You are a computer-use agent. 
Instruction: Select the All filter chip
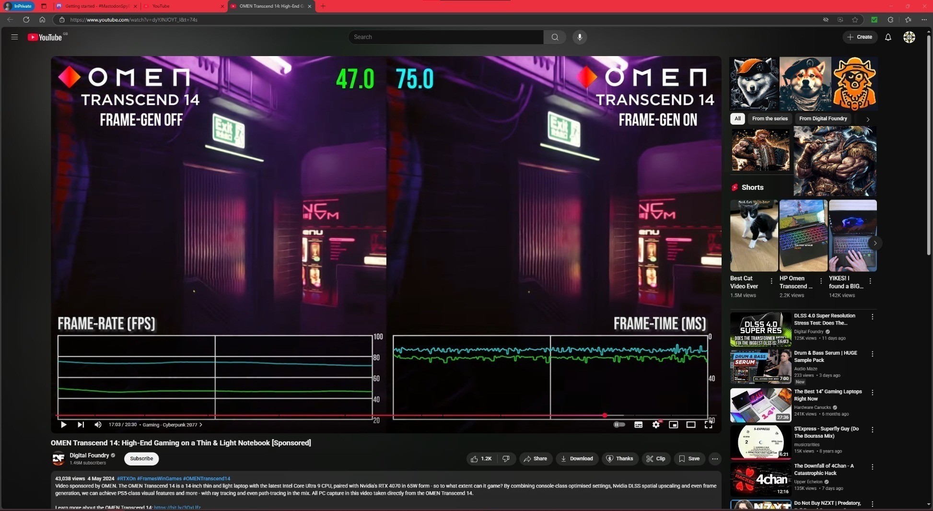(x=737, y=118)
